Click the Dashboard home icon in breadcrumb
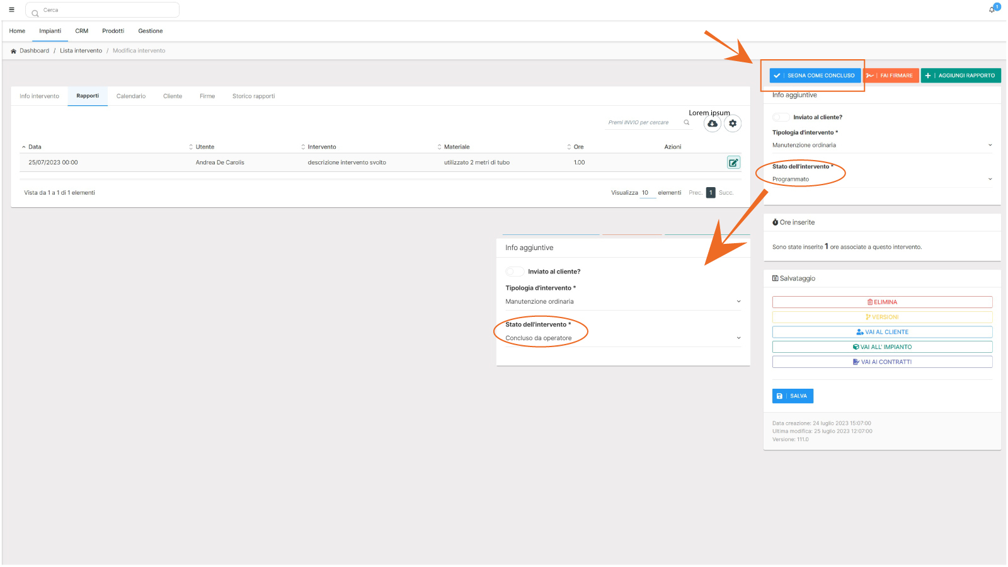 (13, 51)
